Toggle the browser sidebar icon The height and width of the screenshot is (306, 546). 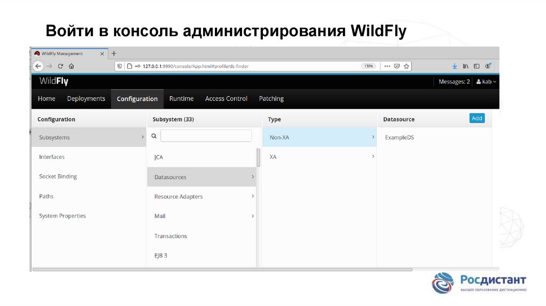[477, 66]
